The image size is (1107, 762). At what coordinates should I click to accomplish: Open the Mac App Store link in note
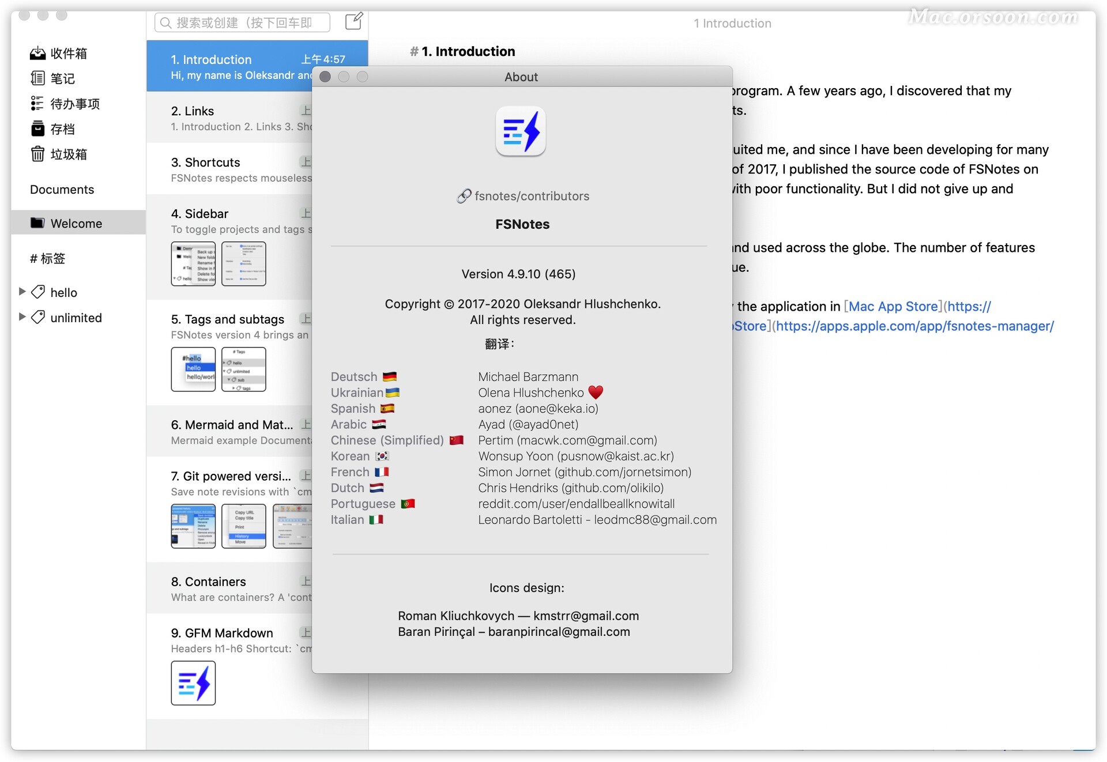(x=893, y=307)
